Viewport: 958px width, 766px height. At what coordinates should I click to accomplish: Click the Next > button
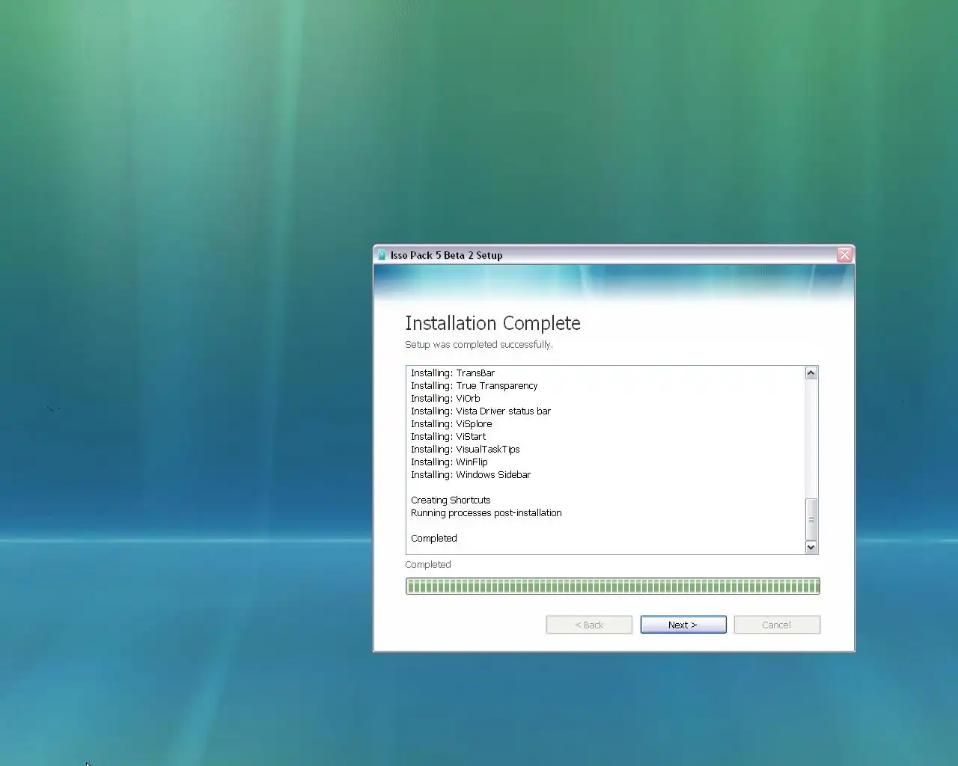683,625
